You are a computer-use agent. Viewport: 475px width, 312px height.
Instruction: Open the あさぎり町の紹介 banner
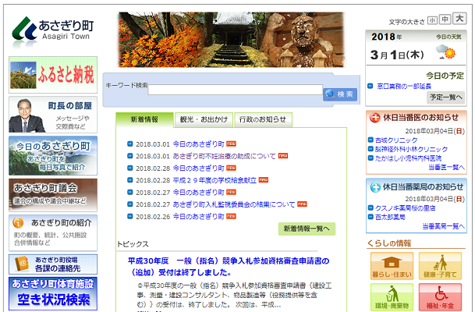point(53,233)
